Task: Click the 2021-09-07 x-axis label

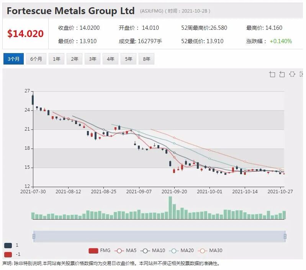Action: tap(139, 192)
